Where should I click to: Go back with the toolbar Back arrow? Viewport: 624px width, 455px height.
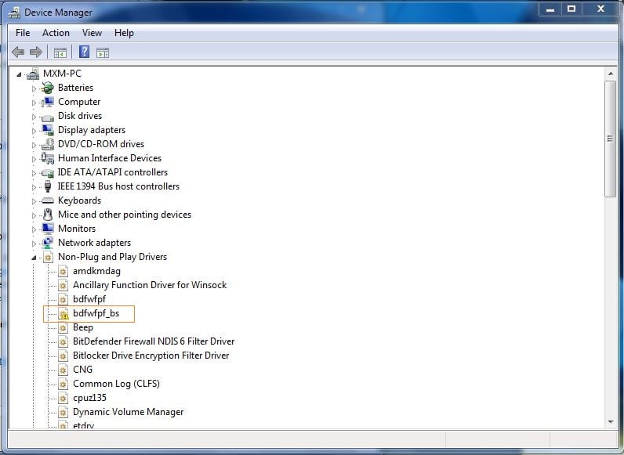pos(18,52)
